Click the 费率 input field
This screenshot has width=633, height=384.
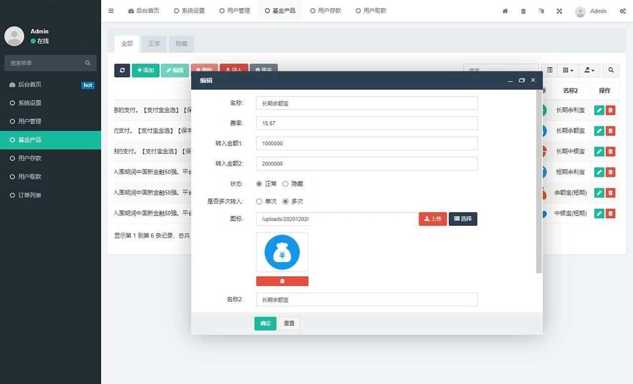click(x=366, y=123)
